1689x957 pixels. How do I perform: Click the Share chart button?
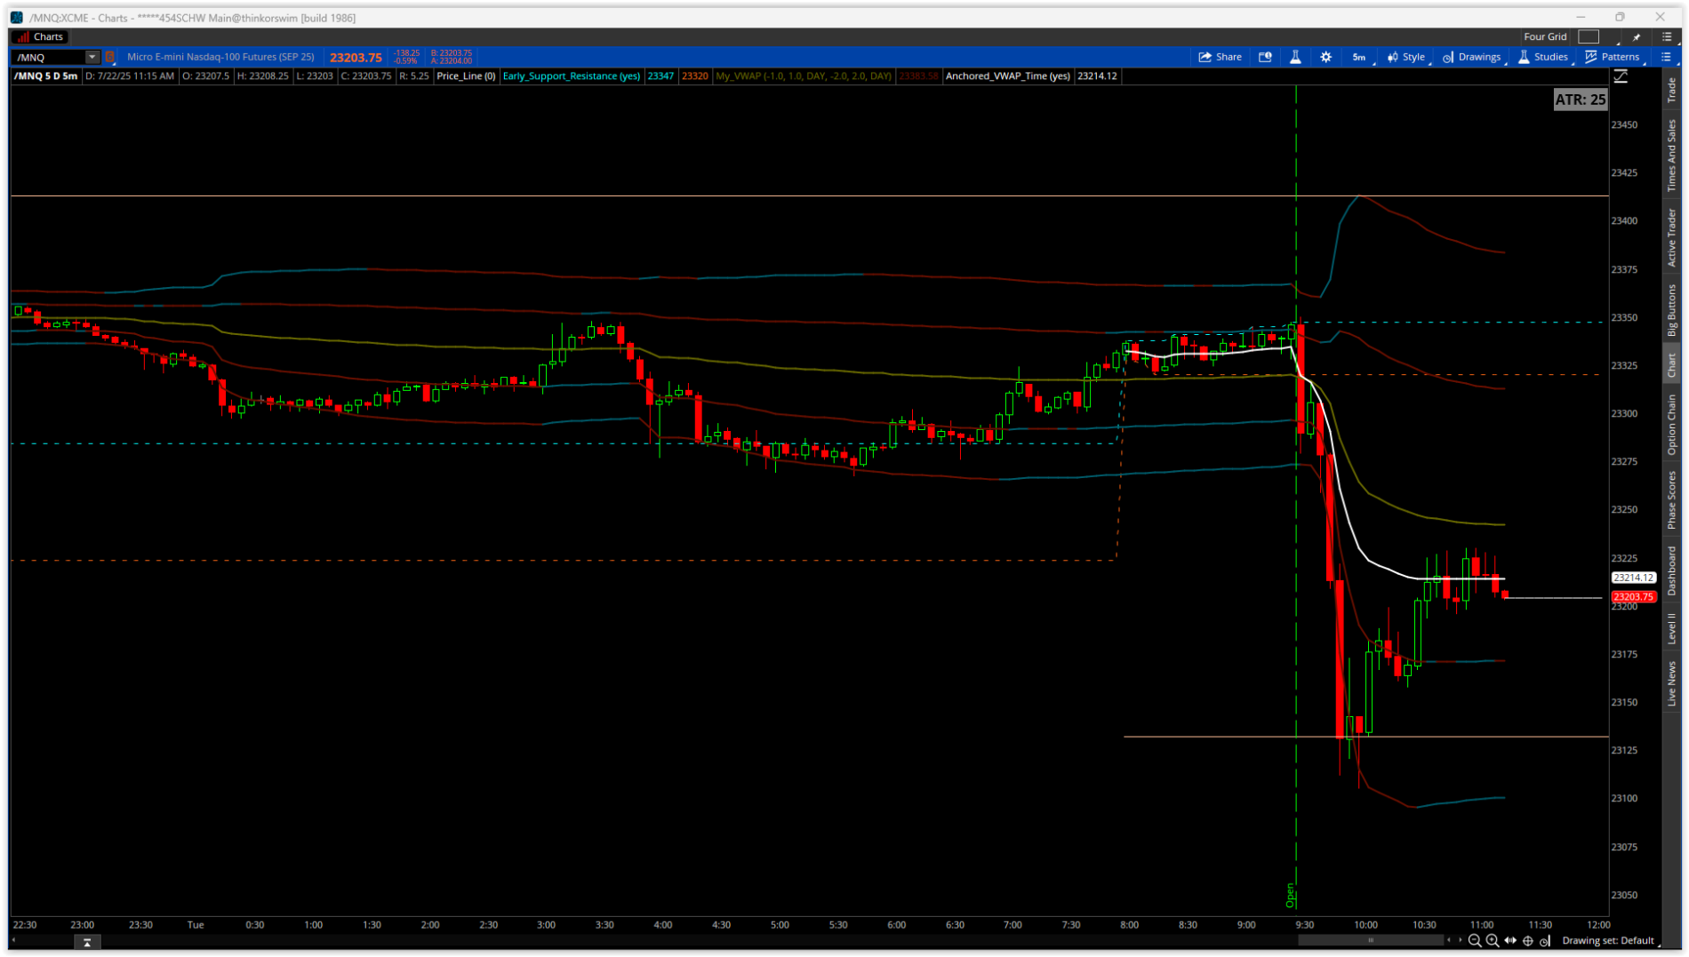click(x=1220, y=57)
